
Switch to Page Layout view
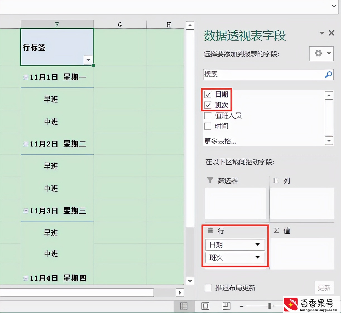(205, 306)
